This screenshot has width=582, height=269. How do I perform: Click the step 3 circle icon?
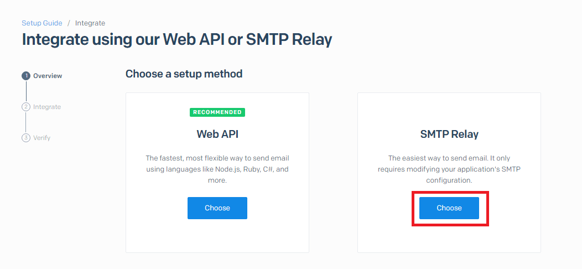(x=25, y=138)
